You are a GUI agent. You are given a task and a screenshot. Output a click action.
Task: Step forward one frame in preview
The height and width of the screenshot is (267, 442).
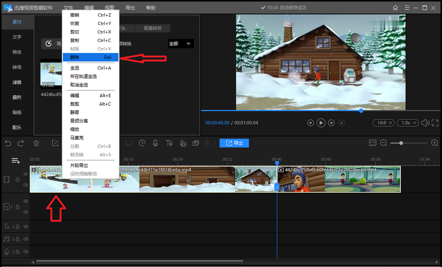click(331, 123)
